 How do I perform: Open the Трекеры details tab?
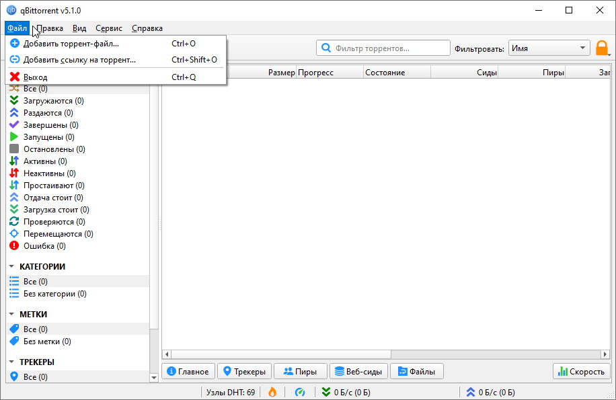244,371
